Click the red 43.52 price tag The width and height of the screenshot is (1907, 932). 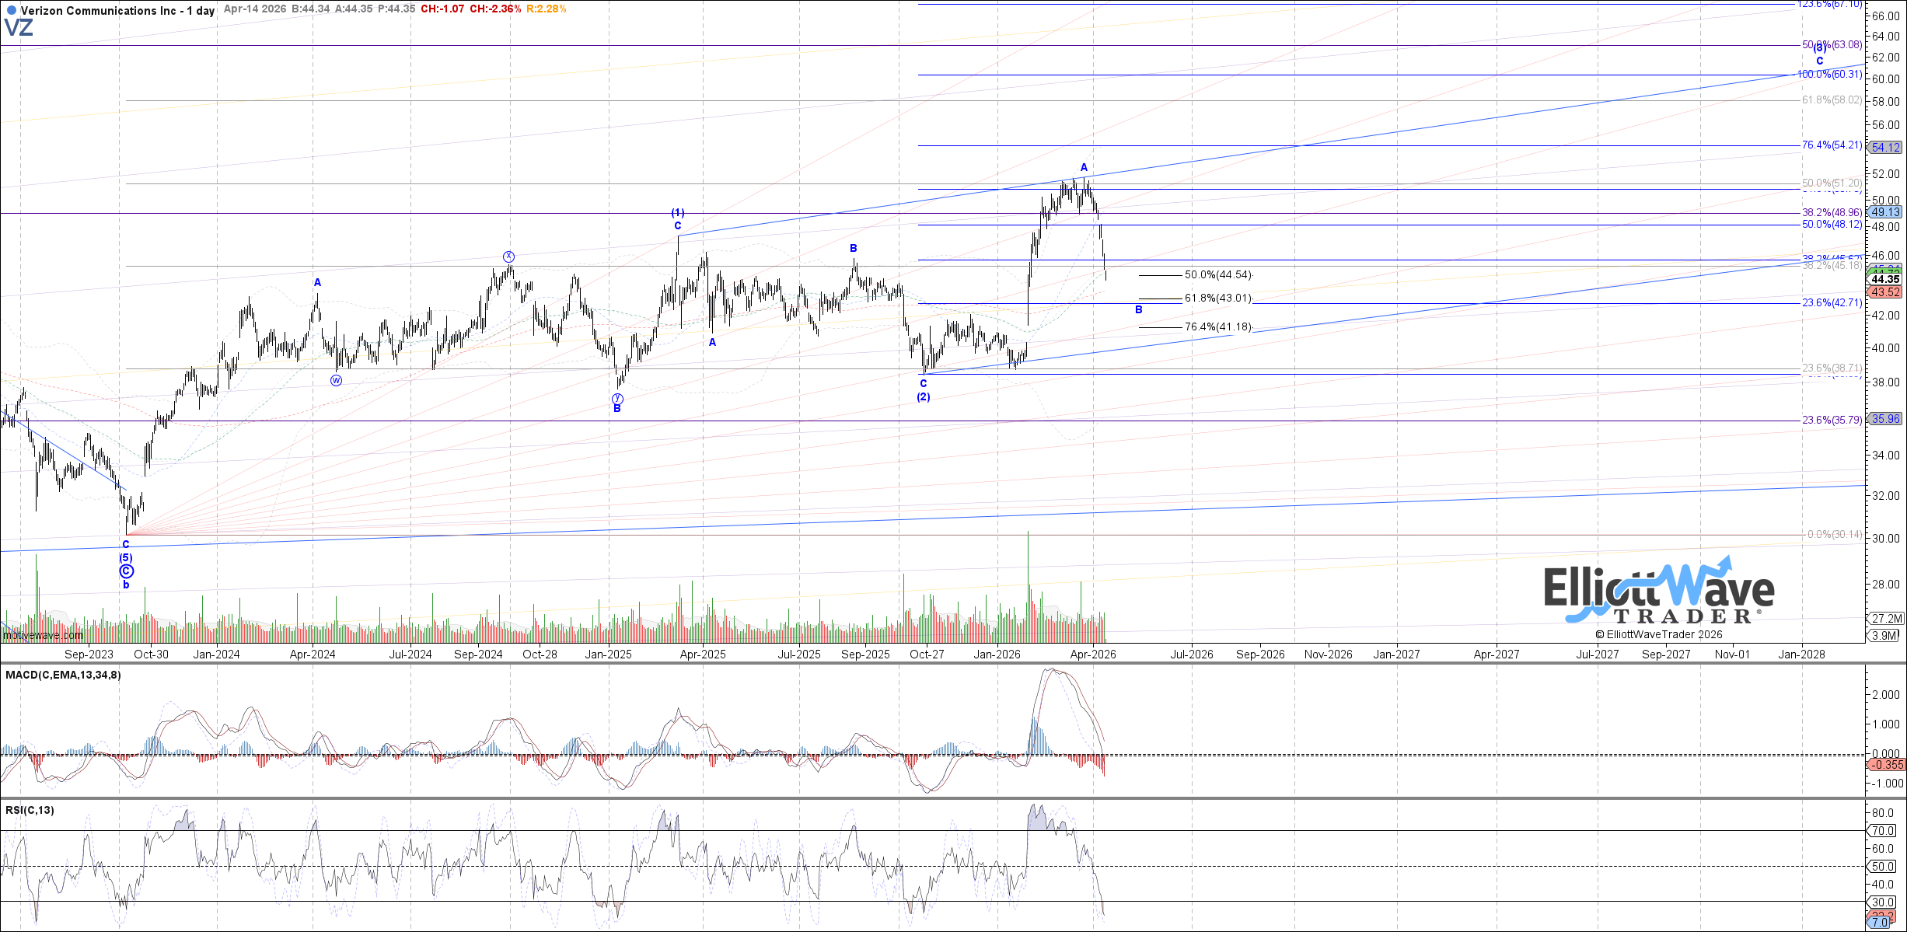[x=1886, y=292]
